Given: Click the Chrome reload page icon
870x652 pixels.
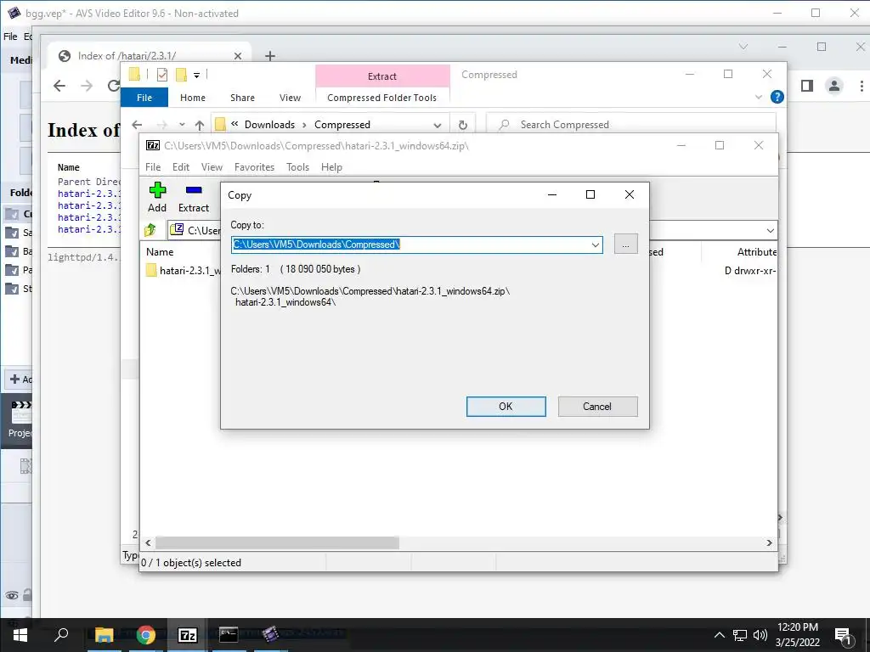Looking at the screenshot, I should (114, 86).
